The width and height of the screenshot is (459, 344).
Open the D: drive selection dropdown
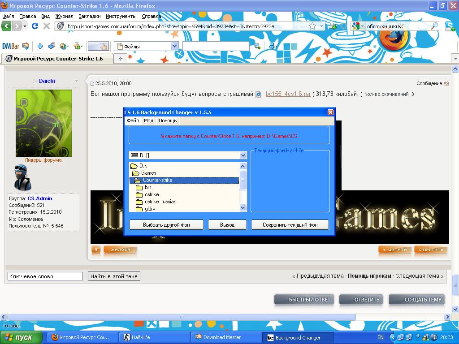(243, 155)
